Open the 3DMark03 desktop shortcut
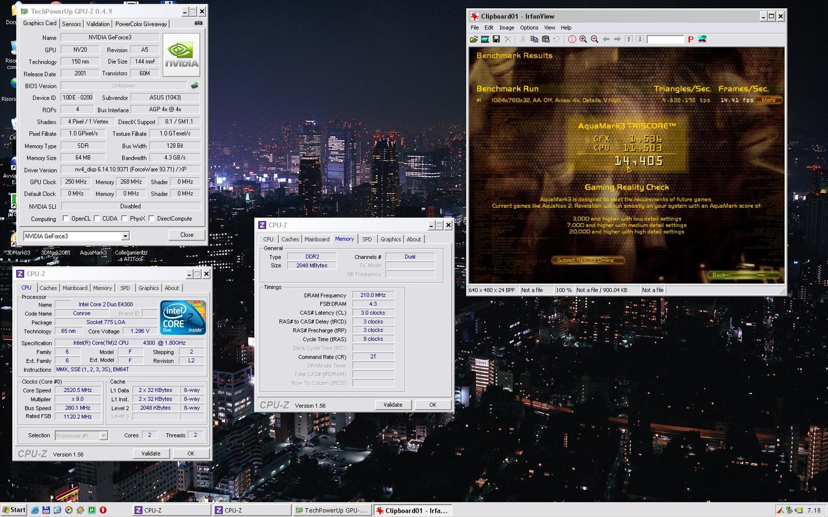The height and width of the screenshot is (517, 828). click(18, 253)
